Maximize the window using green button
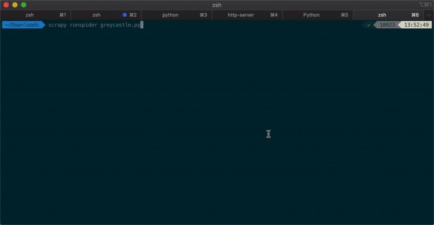434x225 pixels. click(x=24, y=5)
